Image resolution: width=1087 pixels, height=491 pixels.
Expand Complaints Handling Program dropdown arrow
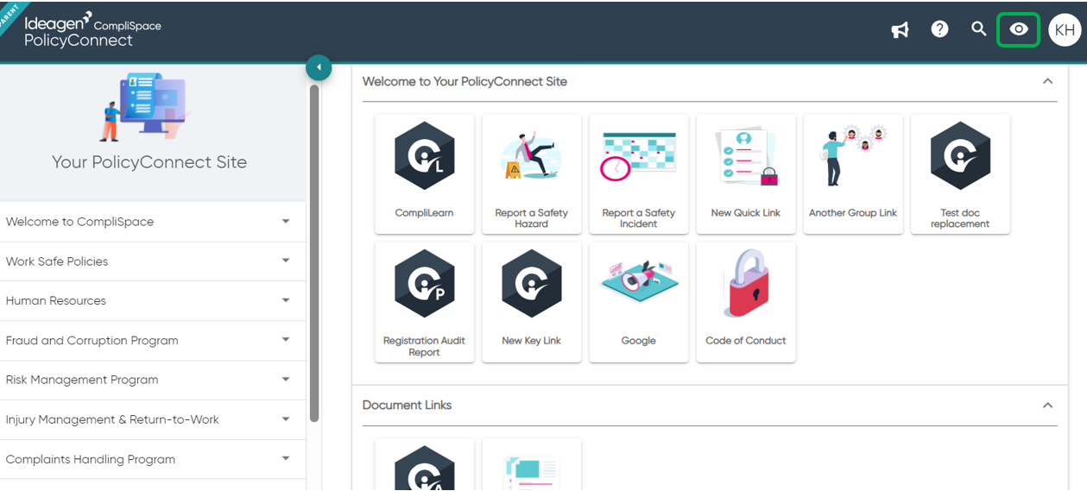286,459
